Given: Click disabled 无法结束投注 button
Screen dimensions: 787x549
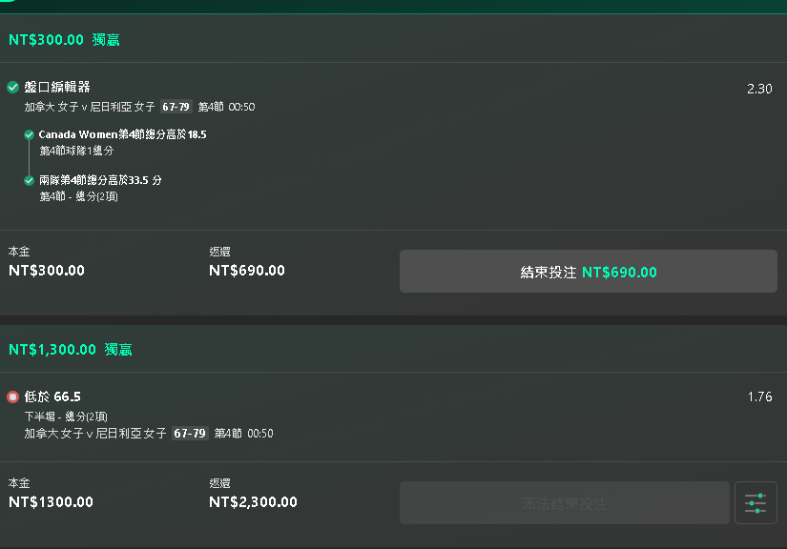Looking at the screenshot, I should click(x=565, y=503).
